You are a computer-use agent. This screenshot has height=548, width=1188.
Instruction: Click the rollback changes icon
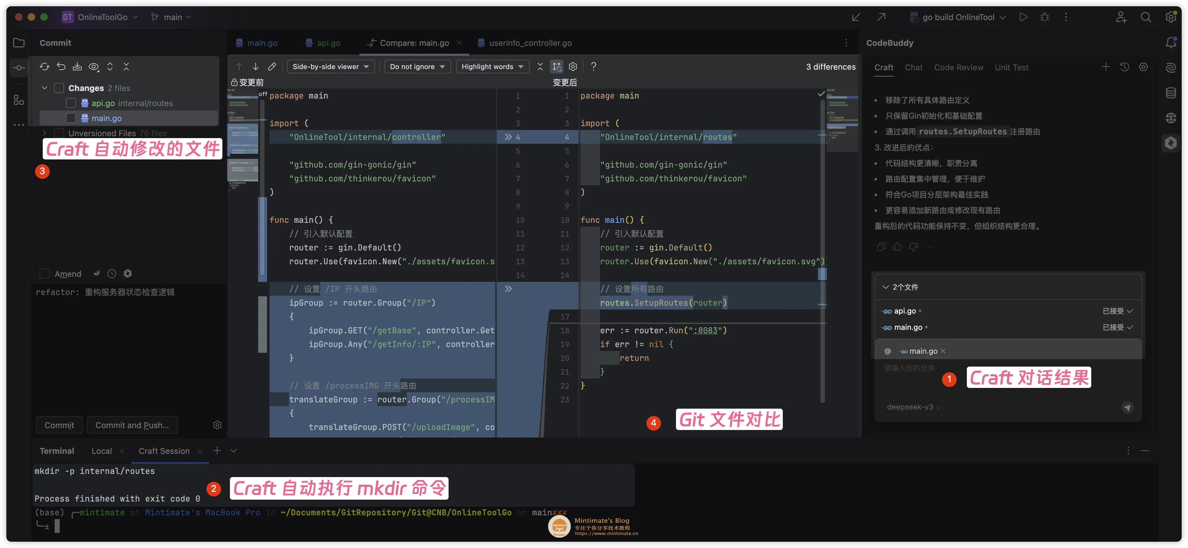tap(61, 66)
